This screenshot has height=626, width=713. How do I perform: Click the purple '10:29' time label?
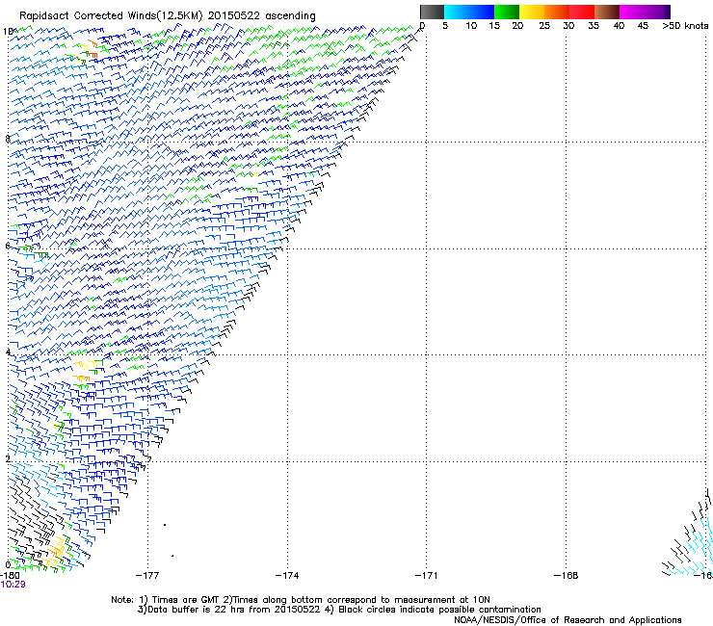[13, 585]
